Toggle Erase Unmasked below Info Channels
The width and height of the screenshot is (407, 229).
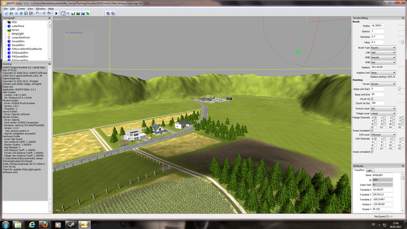(372, 152)
